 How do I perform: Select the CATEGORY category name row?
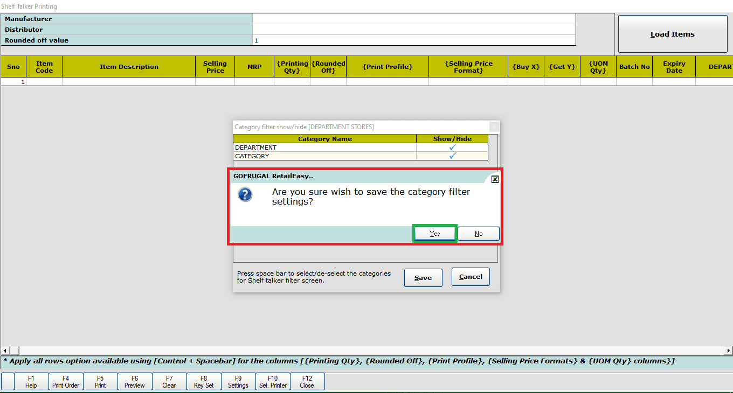click(325, 156)
